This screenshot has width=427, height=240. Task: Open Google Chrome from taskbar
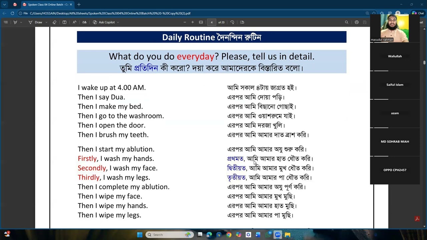[229, 235]
